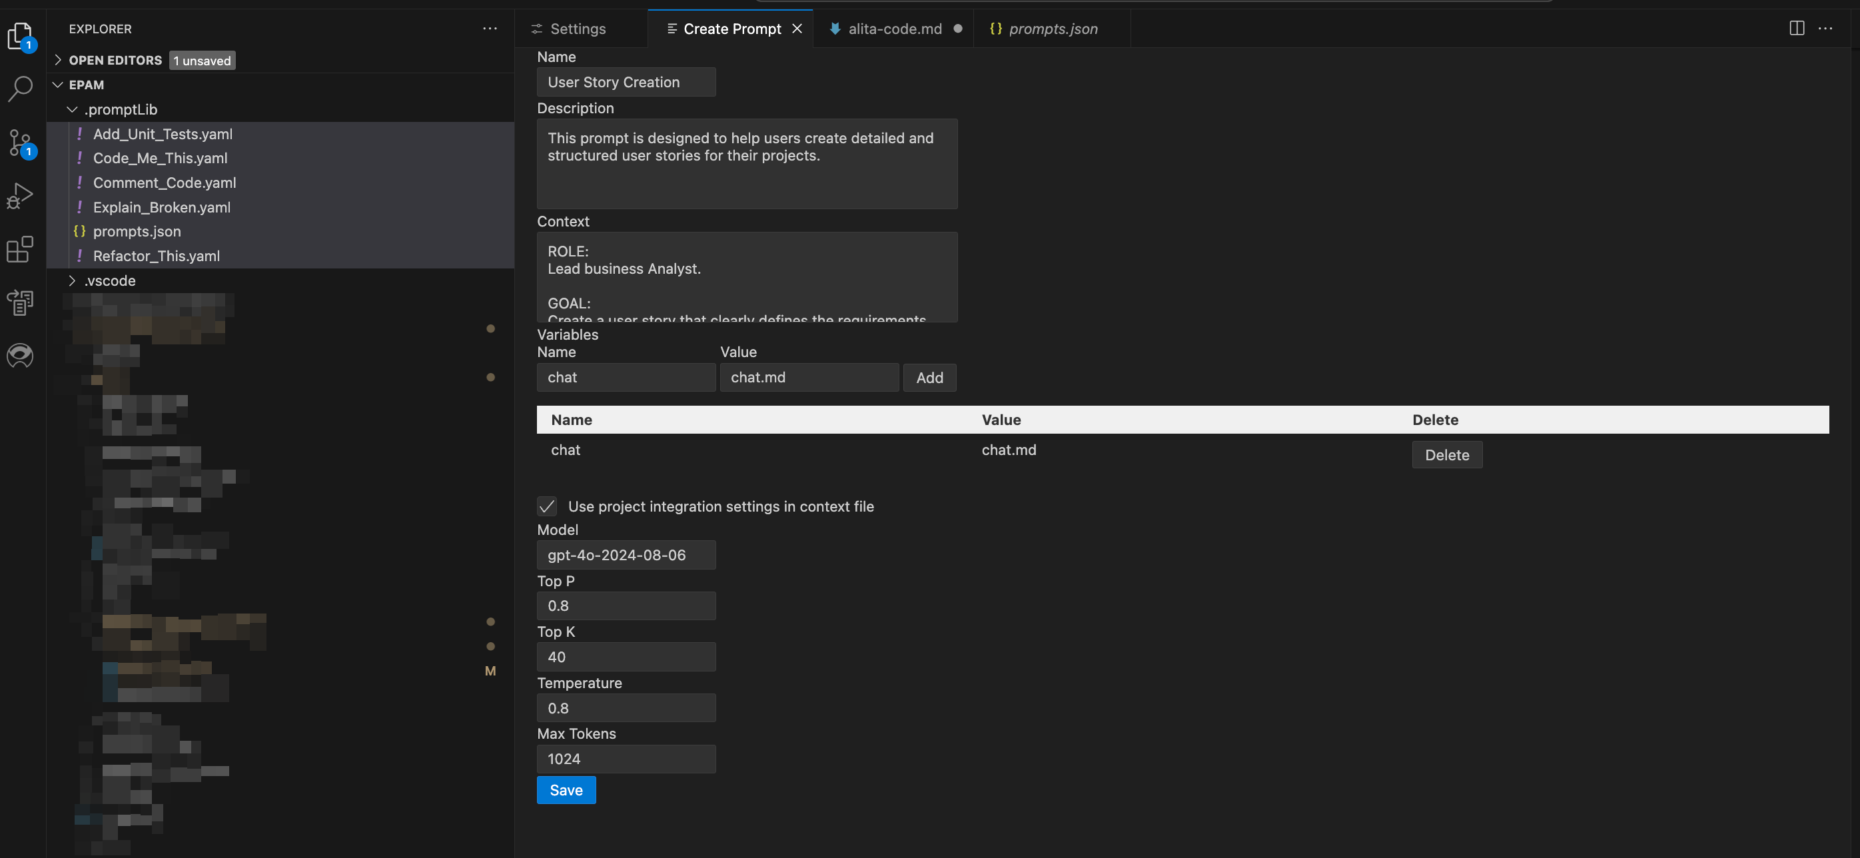Open the Alita mask icon in sidebar
The height and width of the screenshot is (858, 1860).
(20, 355)
